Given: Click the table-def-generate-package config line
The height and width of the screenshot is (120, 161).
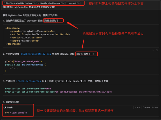Looking at the screenshot, I should point(58,92).
